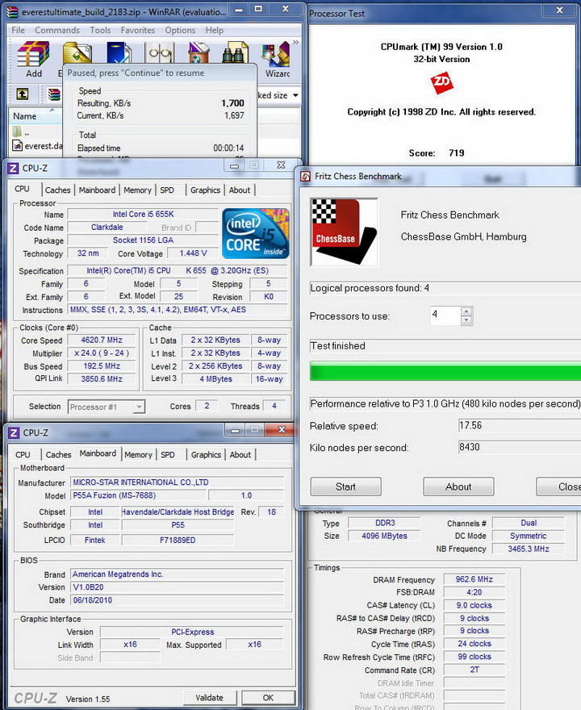Image resolution: width=581 pixels, height=710 pixels.
Task: Switch to About tab in upper CPU-Z
Action: pyautogui.click(x=240, y=190)
